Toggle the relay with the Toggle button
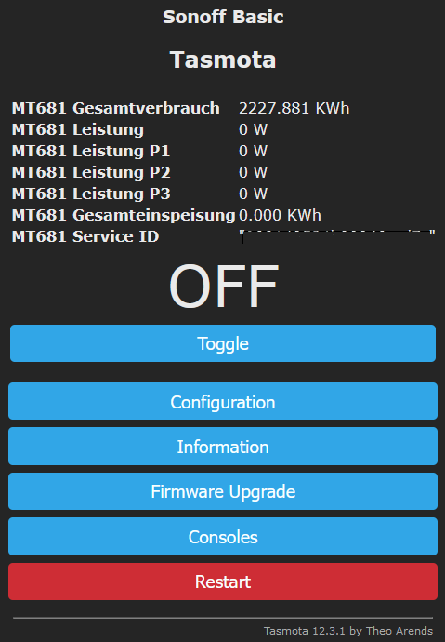445x642 pixels. click(x=223, y=343)
